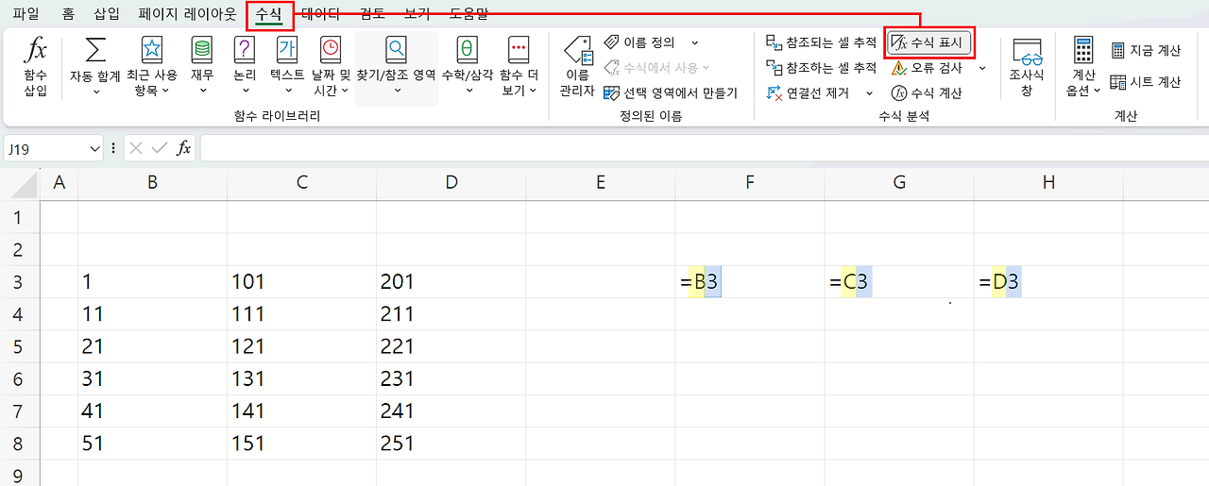Select cell containing 41 in column B
Image resolution: width=1209 pixels, height=486 pixels.
click(152, 411)
